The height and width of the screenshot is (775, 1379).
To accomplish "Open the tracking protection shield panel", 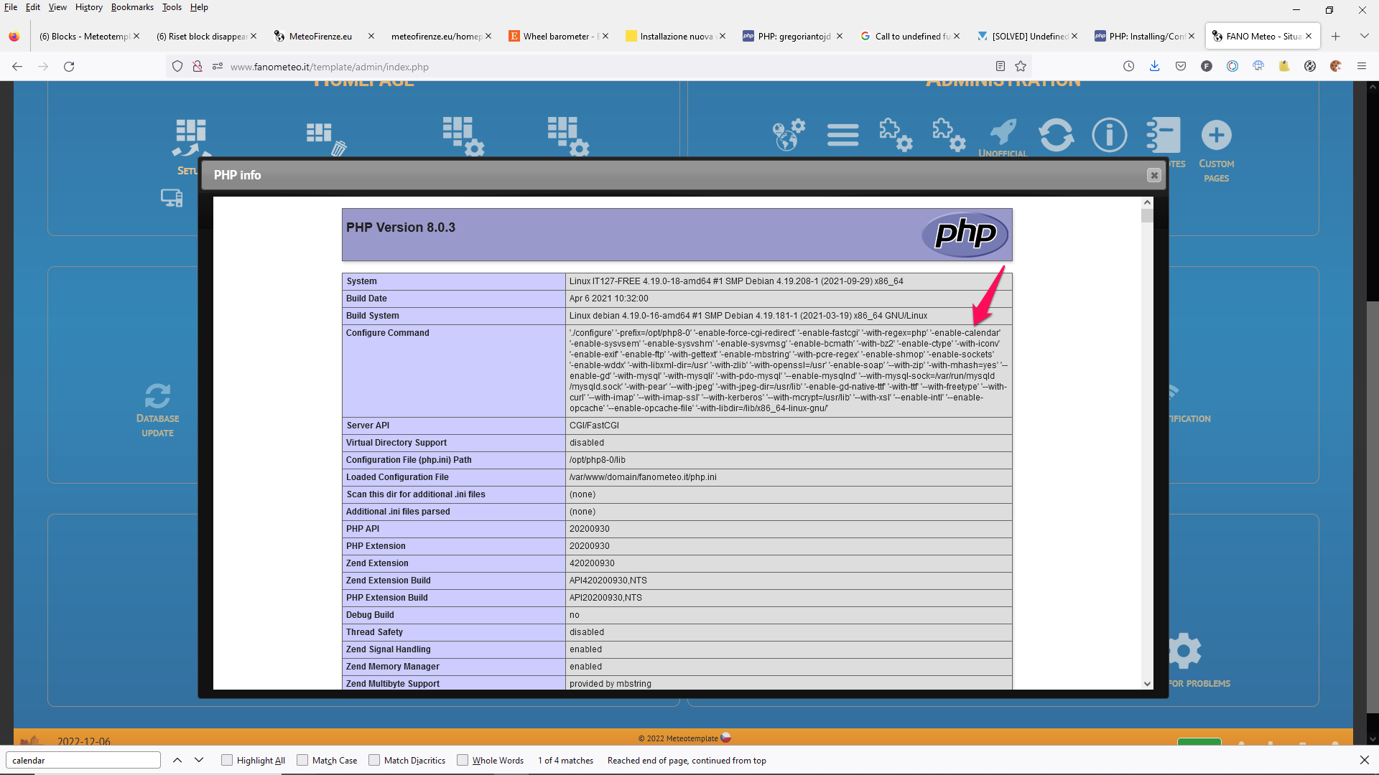I will 177,67.
